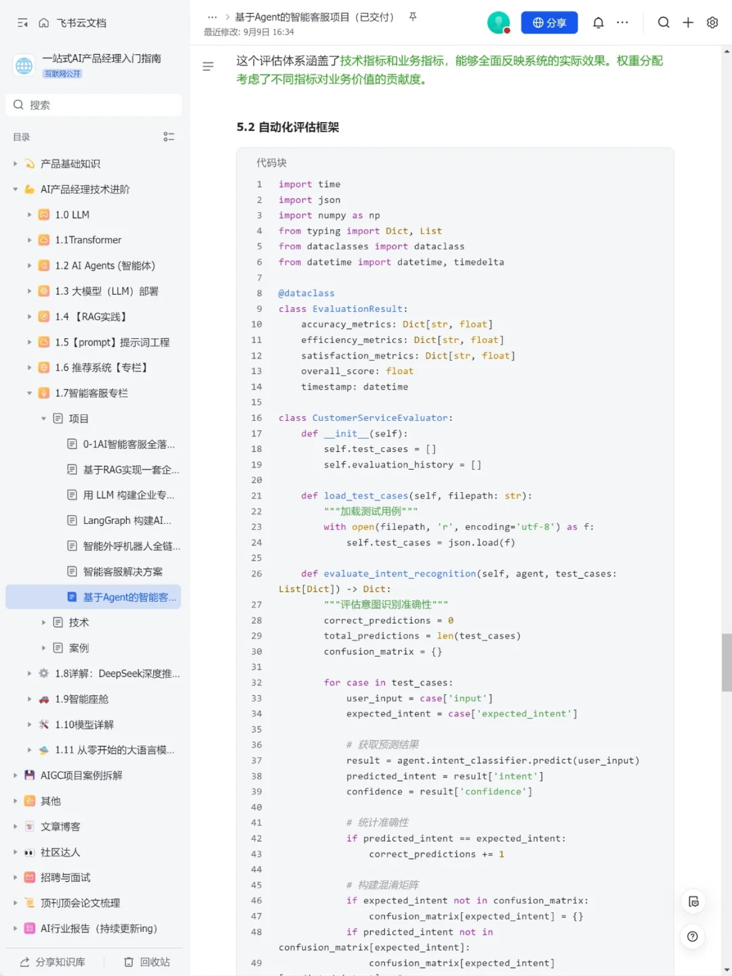Open breadcrumb ellipsis before document title
Screen dimensions: 732x976
pos(212,17)
